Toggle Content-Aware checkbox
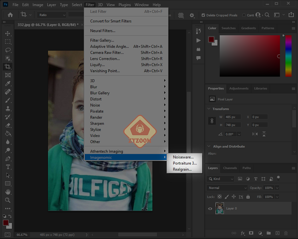The width and height of the screenshot is (298, 239). (244, 15)
